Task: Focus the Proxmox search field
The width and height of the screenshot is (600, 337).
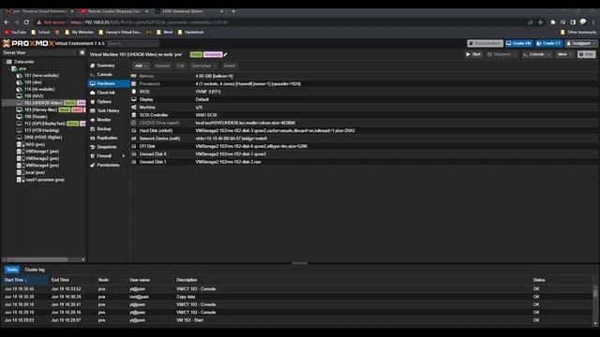Action: (x=132, y=44)
